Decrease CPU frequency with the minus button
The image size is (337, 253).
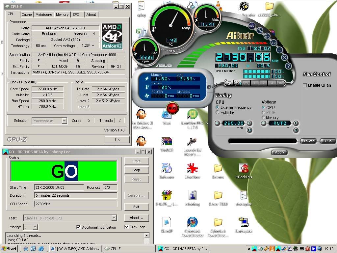click(x=217, y=123)
